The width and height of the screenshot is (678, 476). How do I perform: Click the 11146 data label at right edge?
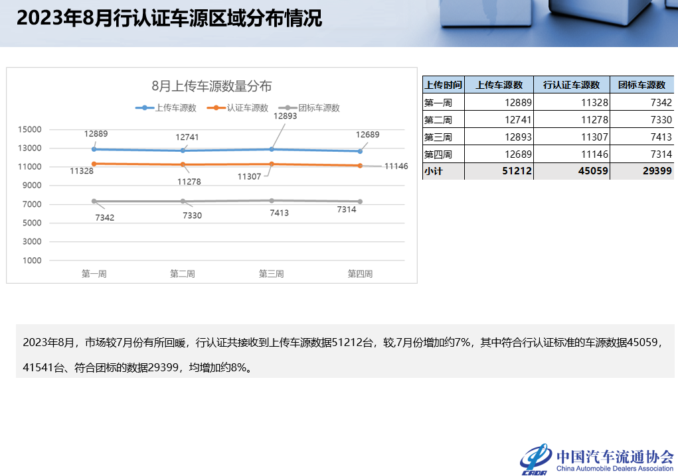tap(396, 166)
